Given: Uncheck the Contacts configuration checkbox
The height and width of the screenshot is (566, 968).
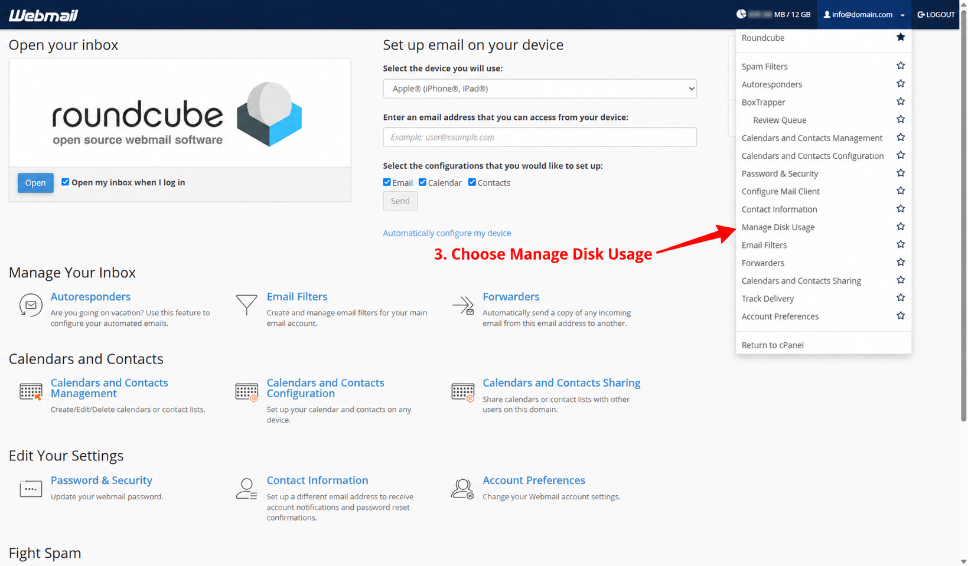Looking at the screenshot, I should (x=472, y=182).
